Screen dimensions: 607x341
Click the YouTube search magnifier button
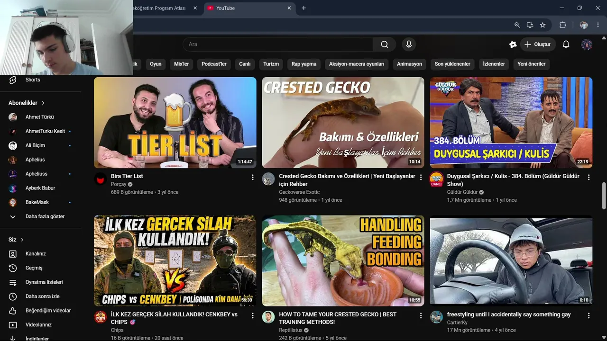pyautogui.click(x=384, y=45)
